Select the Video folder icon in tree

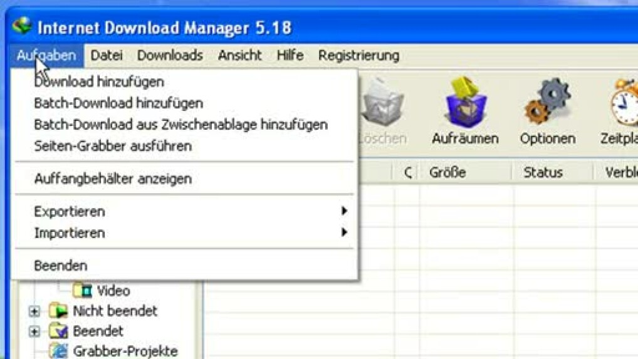82,291
